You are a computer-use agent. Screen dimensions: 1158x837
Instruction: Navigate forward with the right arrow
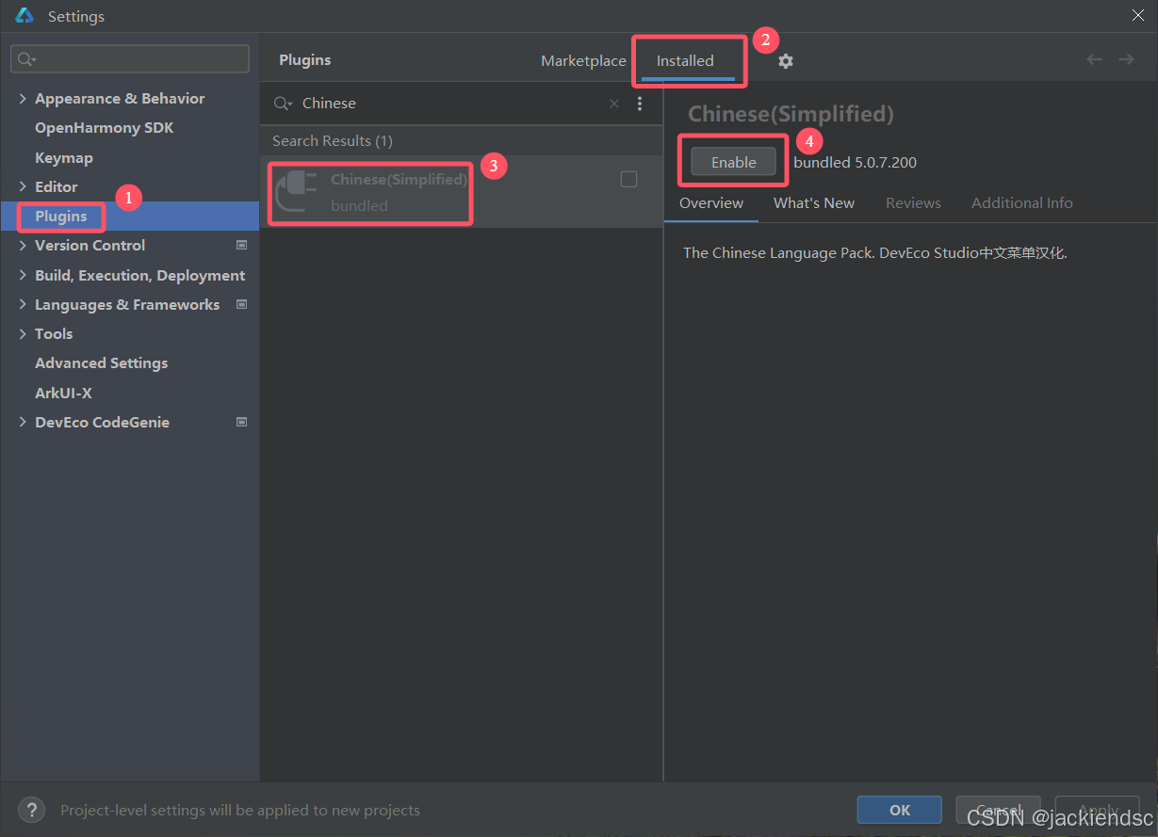[1126, 59]
